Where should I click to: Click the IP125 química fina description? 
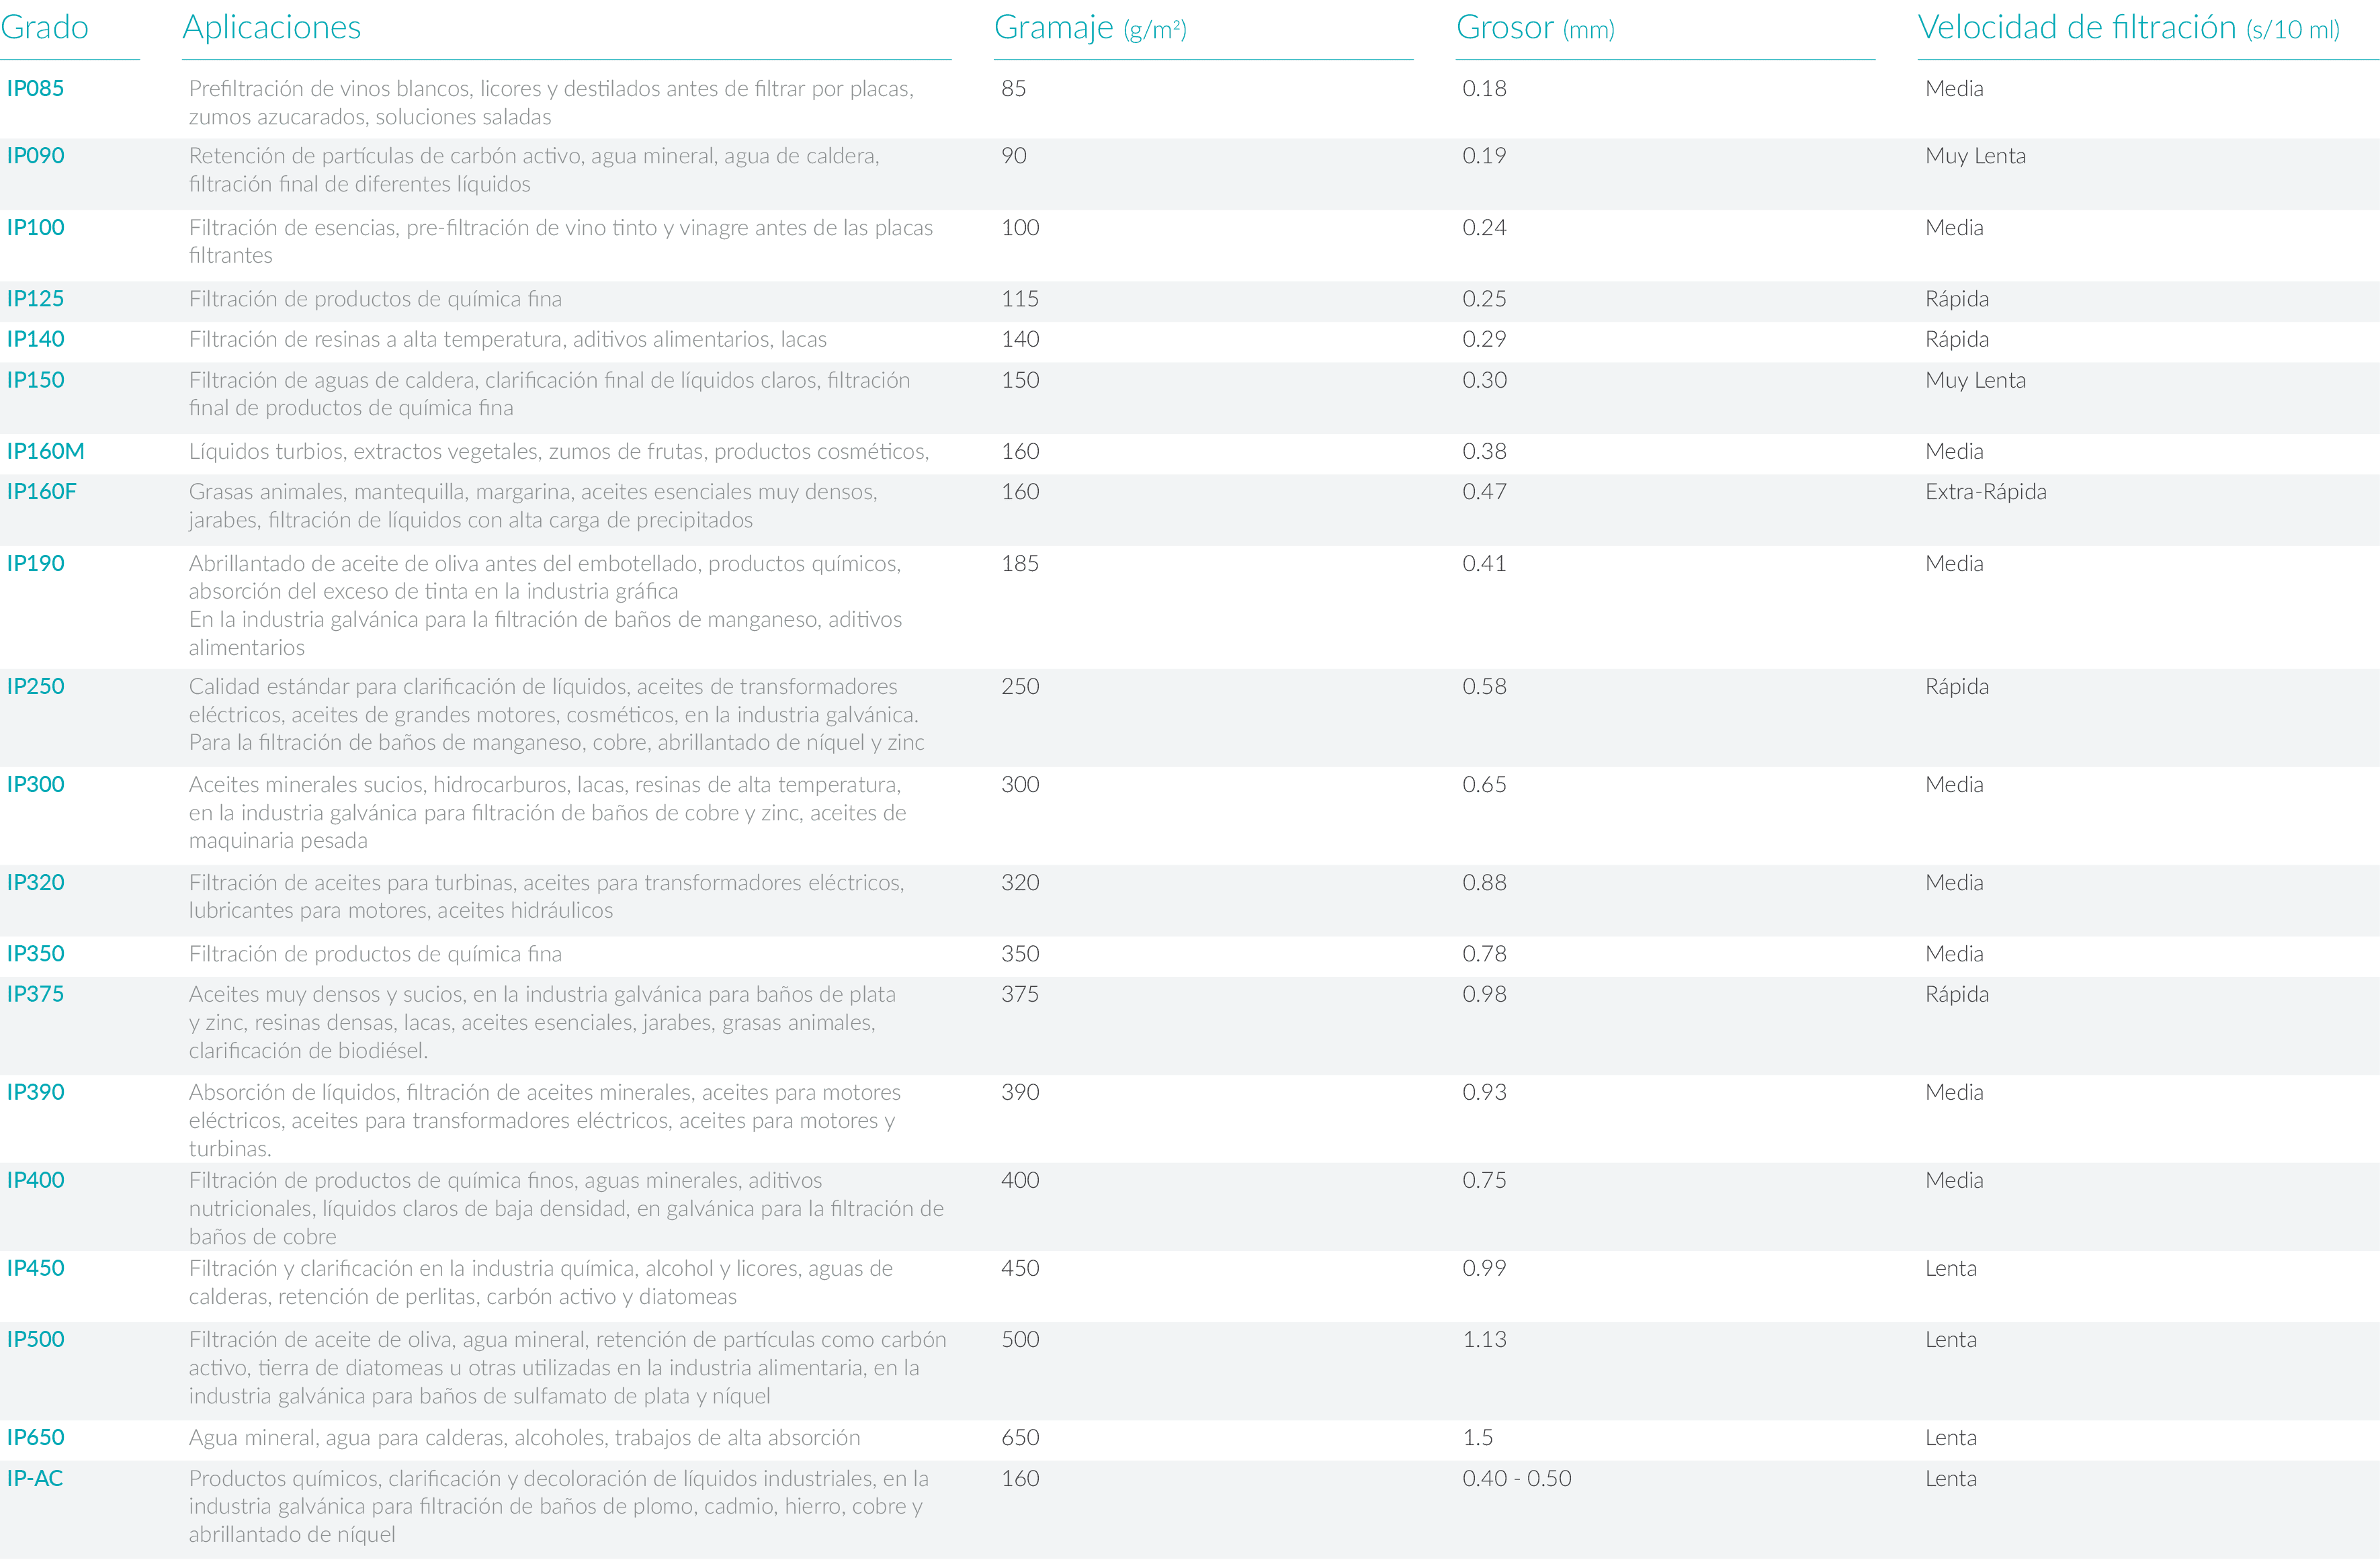pos(375,299)
